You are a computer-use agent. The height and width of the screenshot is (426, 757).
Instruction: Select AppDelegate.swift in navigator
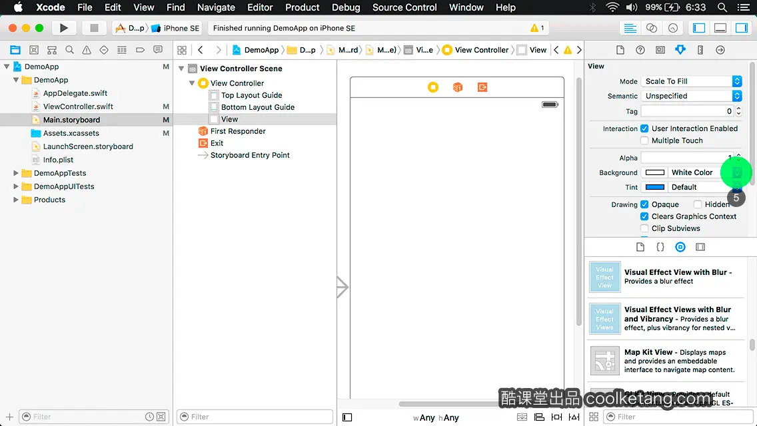click(x=75, y=93)
